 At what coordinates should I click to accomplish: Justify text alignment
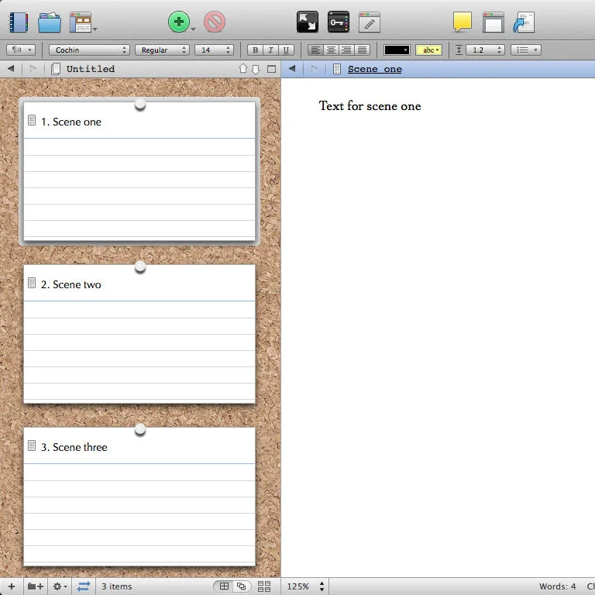(362, 50)
